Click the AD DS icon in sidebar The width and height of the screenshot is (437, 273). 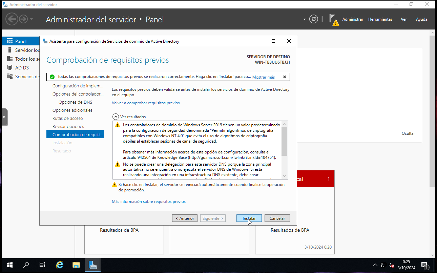9,68
